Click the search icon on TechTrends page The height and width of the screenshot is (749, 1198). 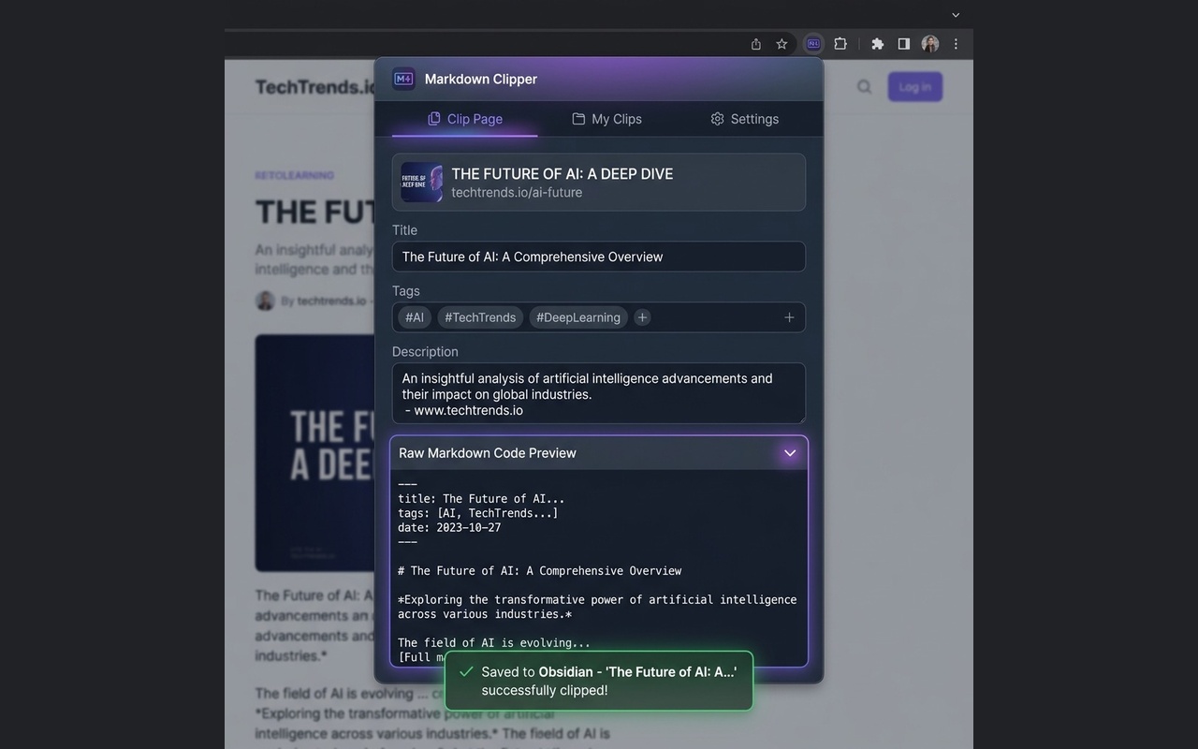point(865,87)
